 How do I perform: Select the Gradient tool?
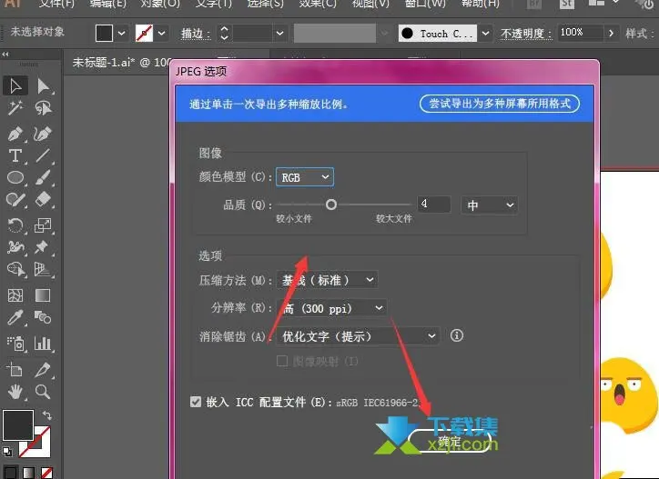coord(43,295)
